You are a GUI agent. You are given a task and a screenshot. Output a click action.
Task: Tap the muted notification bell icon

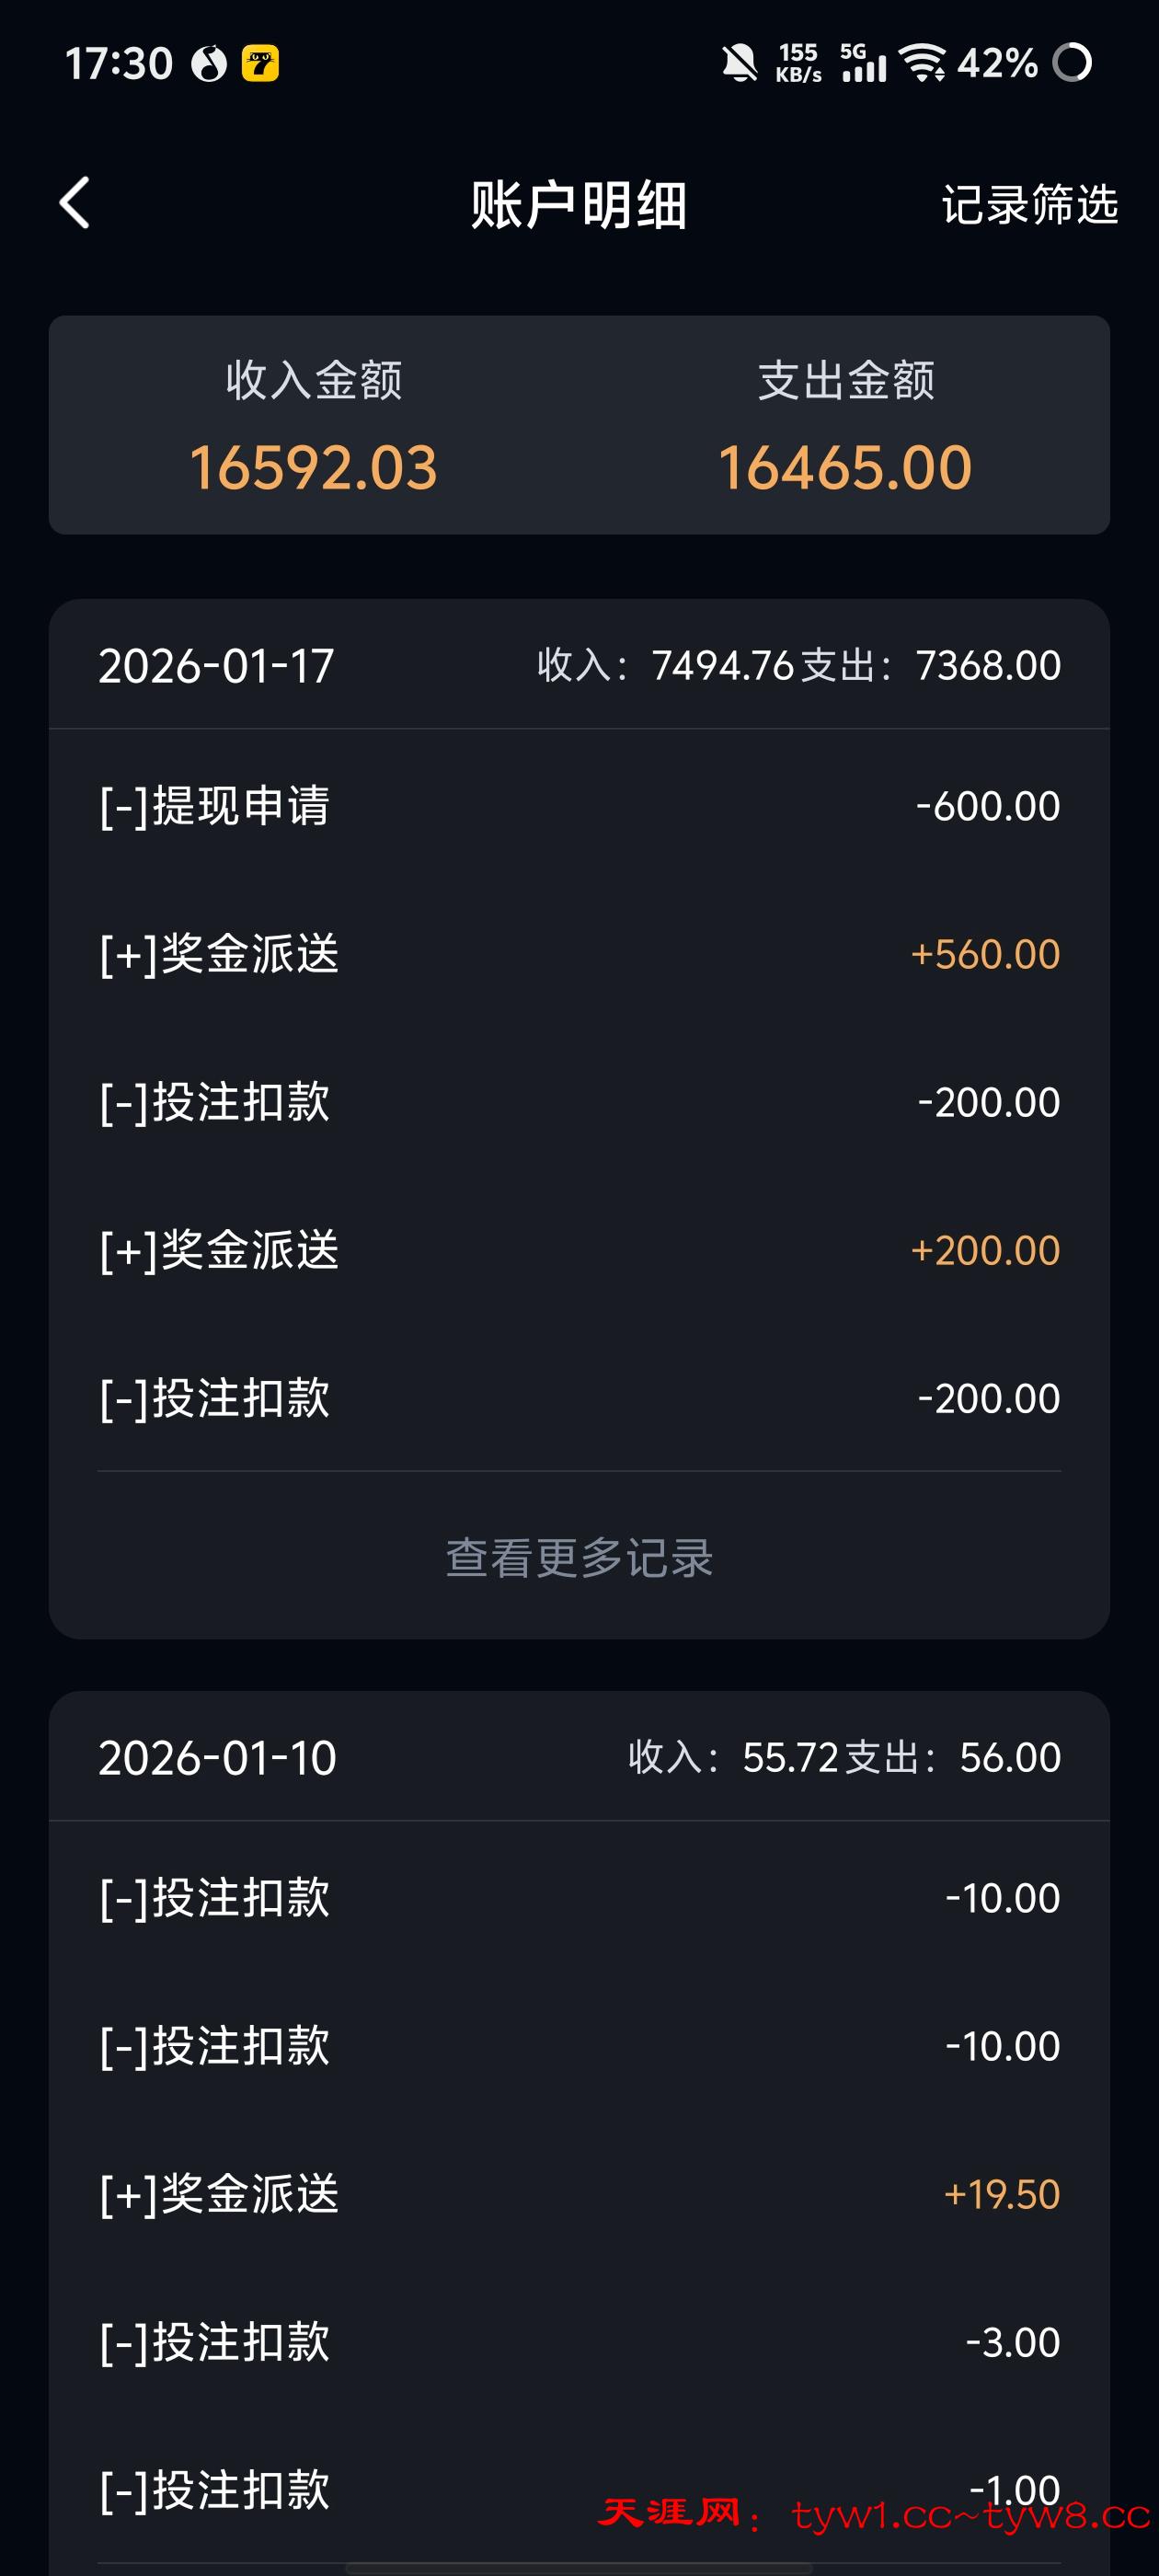[739, 63]
